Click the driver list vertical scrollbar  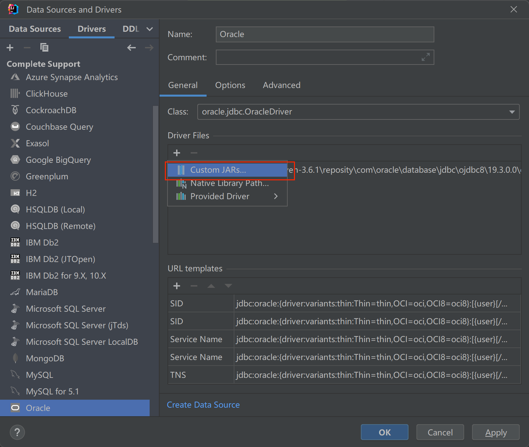[155, 174]
